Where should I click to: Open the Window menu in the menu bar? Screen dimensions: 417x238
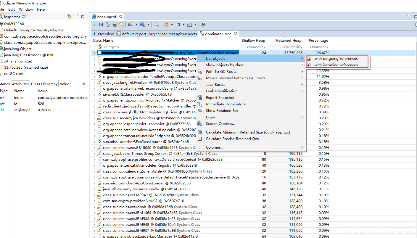[x=26, y=9]
